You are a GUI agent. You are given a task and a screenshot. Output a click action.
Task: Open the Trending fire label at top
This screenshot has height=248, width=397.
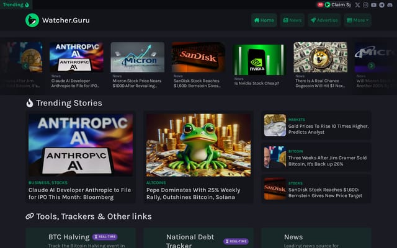16,4
